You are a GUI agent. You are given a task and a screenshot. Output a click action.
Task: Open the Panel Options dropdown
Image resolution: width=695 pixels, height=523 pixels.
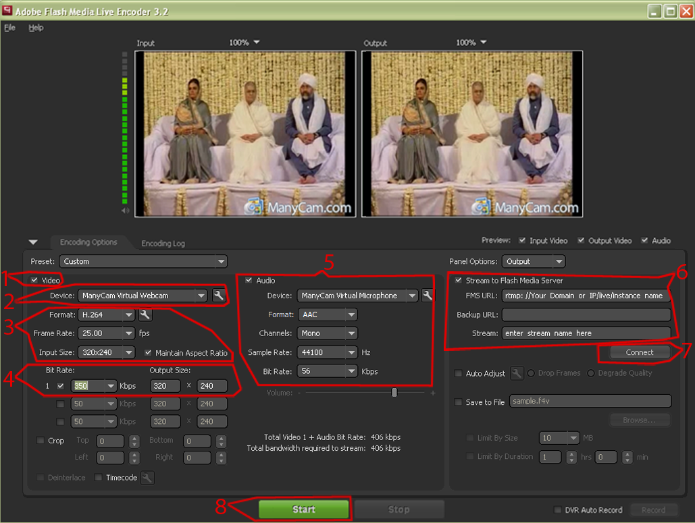pos(534,261)
